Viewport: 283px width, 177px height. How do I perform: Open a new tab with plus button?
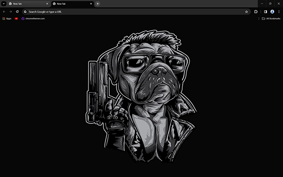click(x=98, y=4)
